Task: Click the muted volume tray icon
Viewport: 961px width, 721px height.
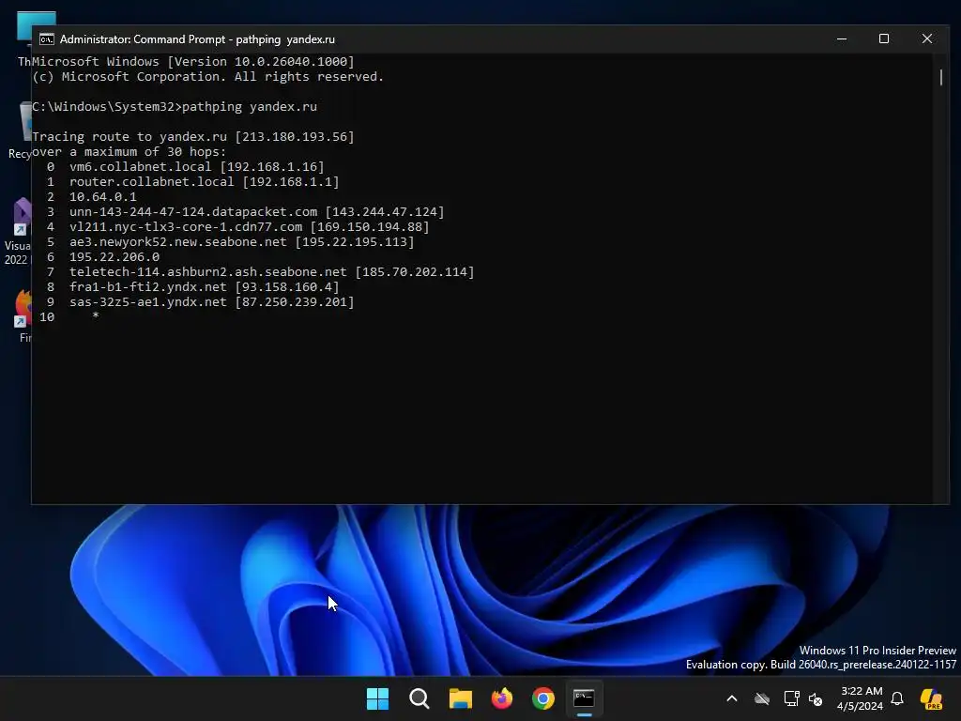Action: (816, 698)
